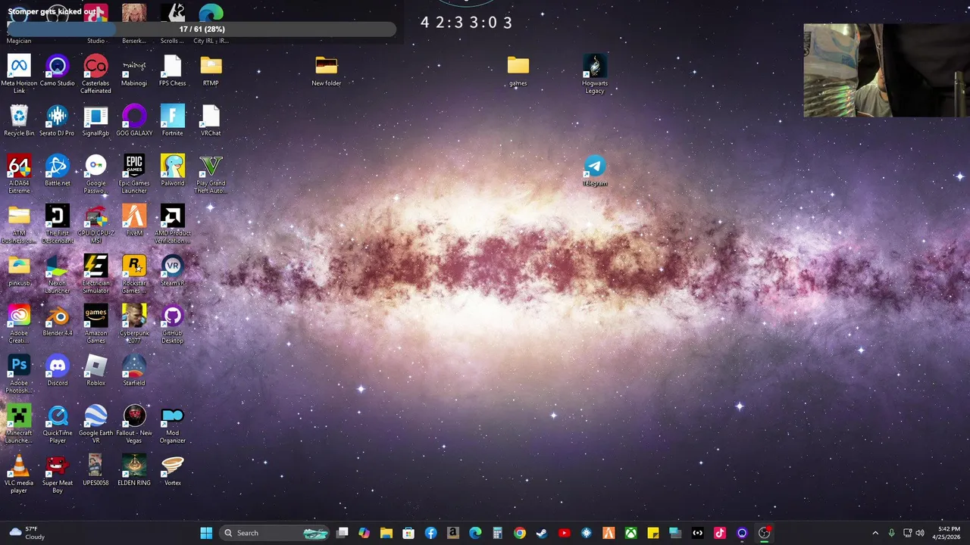
Task: Open The First Descendant desktop icon
Action: 57,224
